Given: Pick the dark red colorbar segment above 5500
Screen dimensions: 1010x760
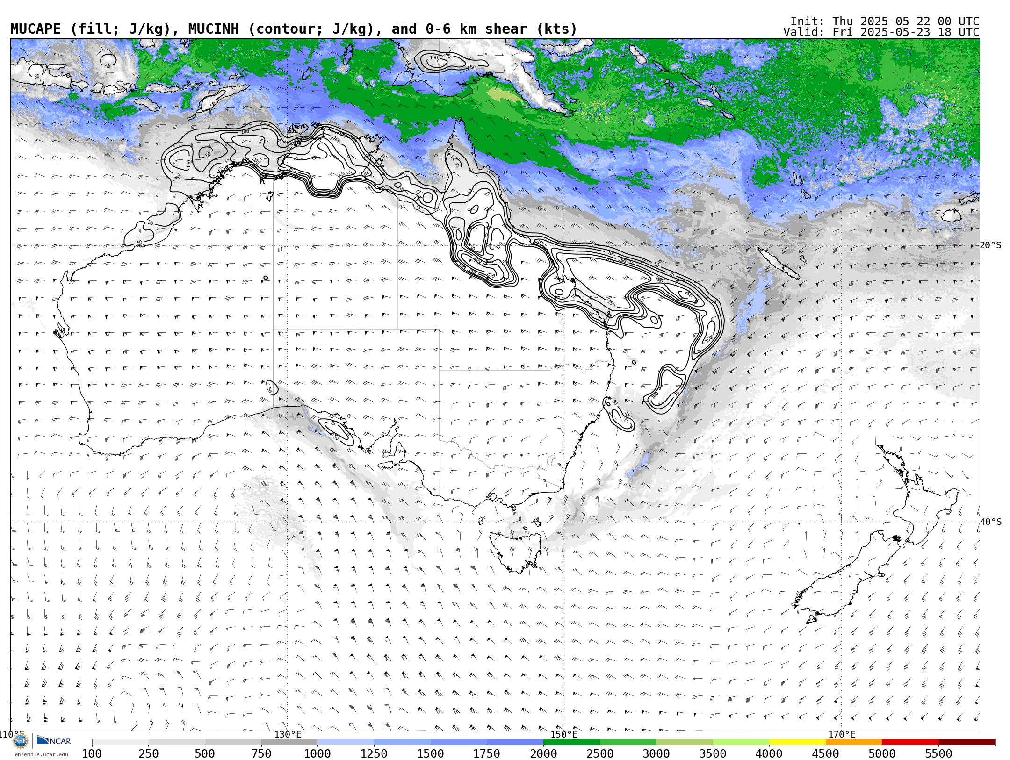Looking at the screenshot, I should pyautogui.click(x=967, y=742).
